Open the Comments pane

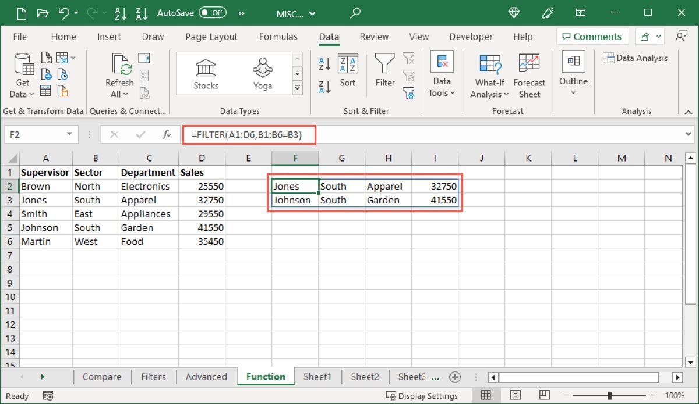[x=592, y=36]
